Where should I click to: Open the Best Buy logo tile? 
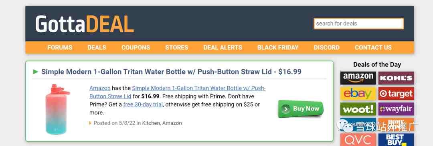click(396, 140)
